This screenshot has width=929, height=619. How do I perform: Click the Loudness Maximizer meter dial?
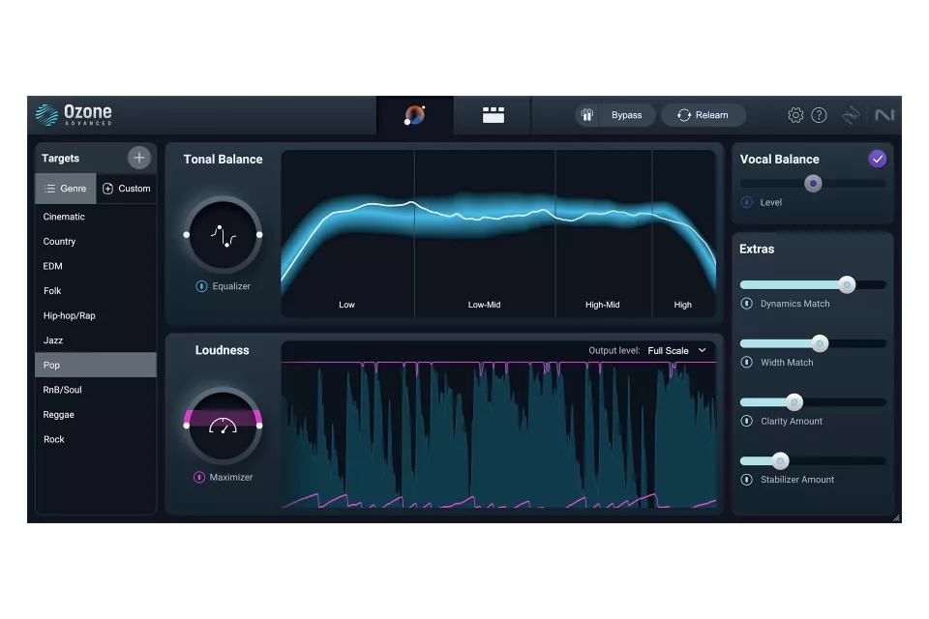click(223, 425)
